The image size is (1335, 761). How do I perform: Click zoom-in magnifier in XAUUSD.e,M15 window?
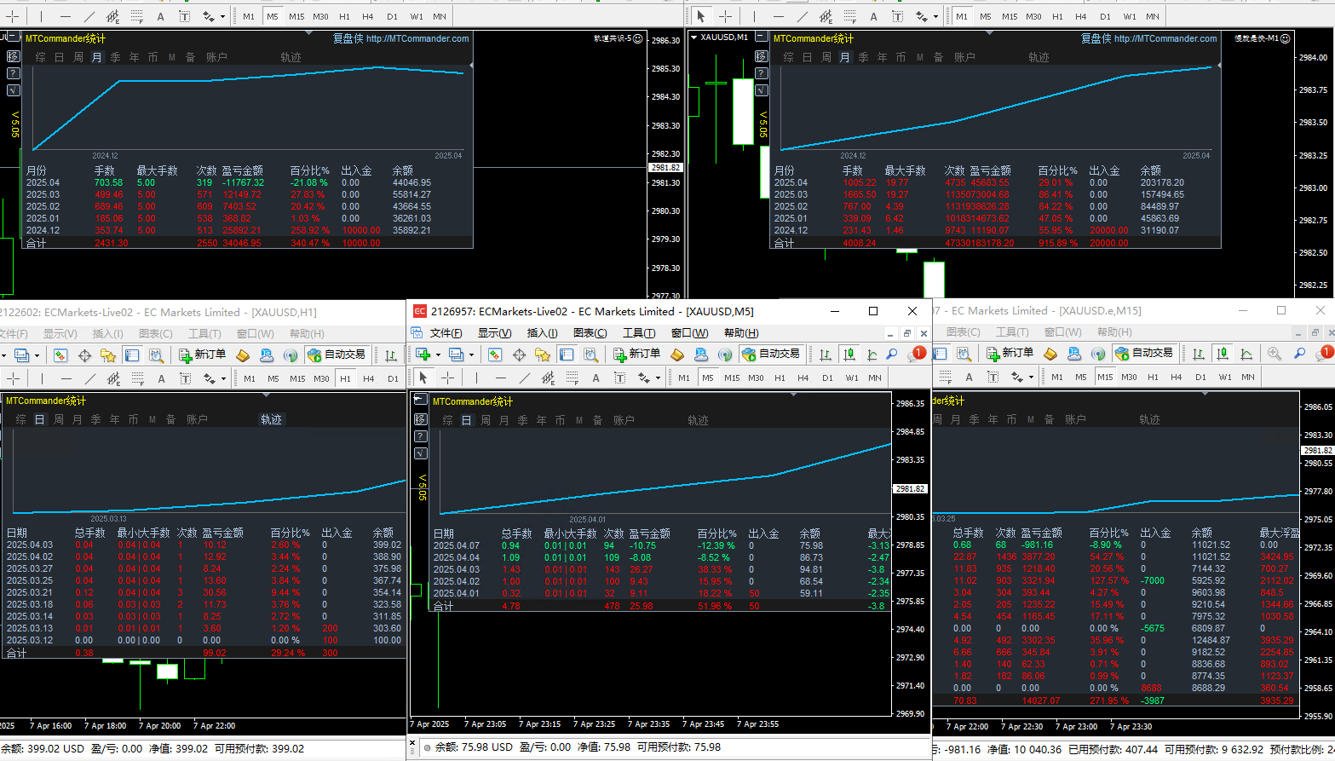1274,353
